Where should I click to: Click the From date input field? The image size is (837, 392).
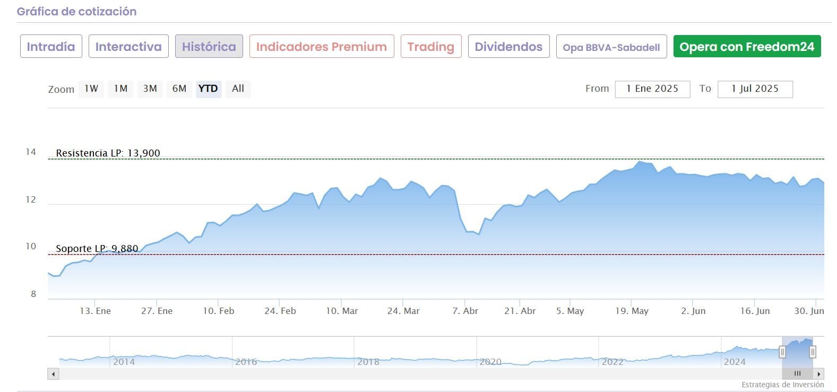pyautogui.click(x=652, y=89)
